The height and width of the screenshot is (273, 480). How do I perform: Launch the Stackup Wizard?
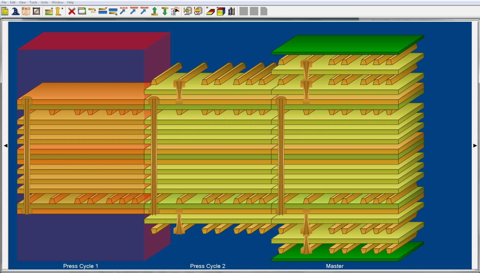click(15, 11)
